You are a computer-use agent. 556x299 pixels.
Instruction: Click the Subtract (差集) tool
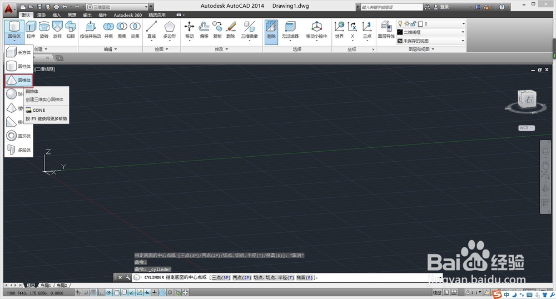(x=122, y=30)
